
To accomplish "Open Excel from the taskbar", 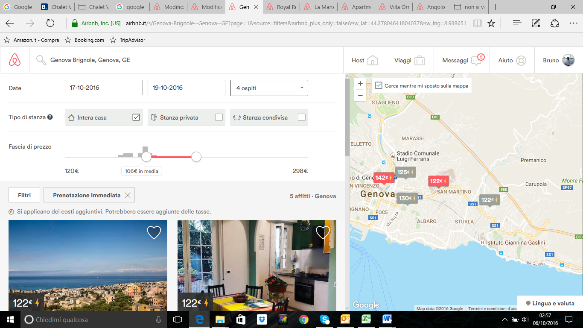I will click(x=367, y=319).
